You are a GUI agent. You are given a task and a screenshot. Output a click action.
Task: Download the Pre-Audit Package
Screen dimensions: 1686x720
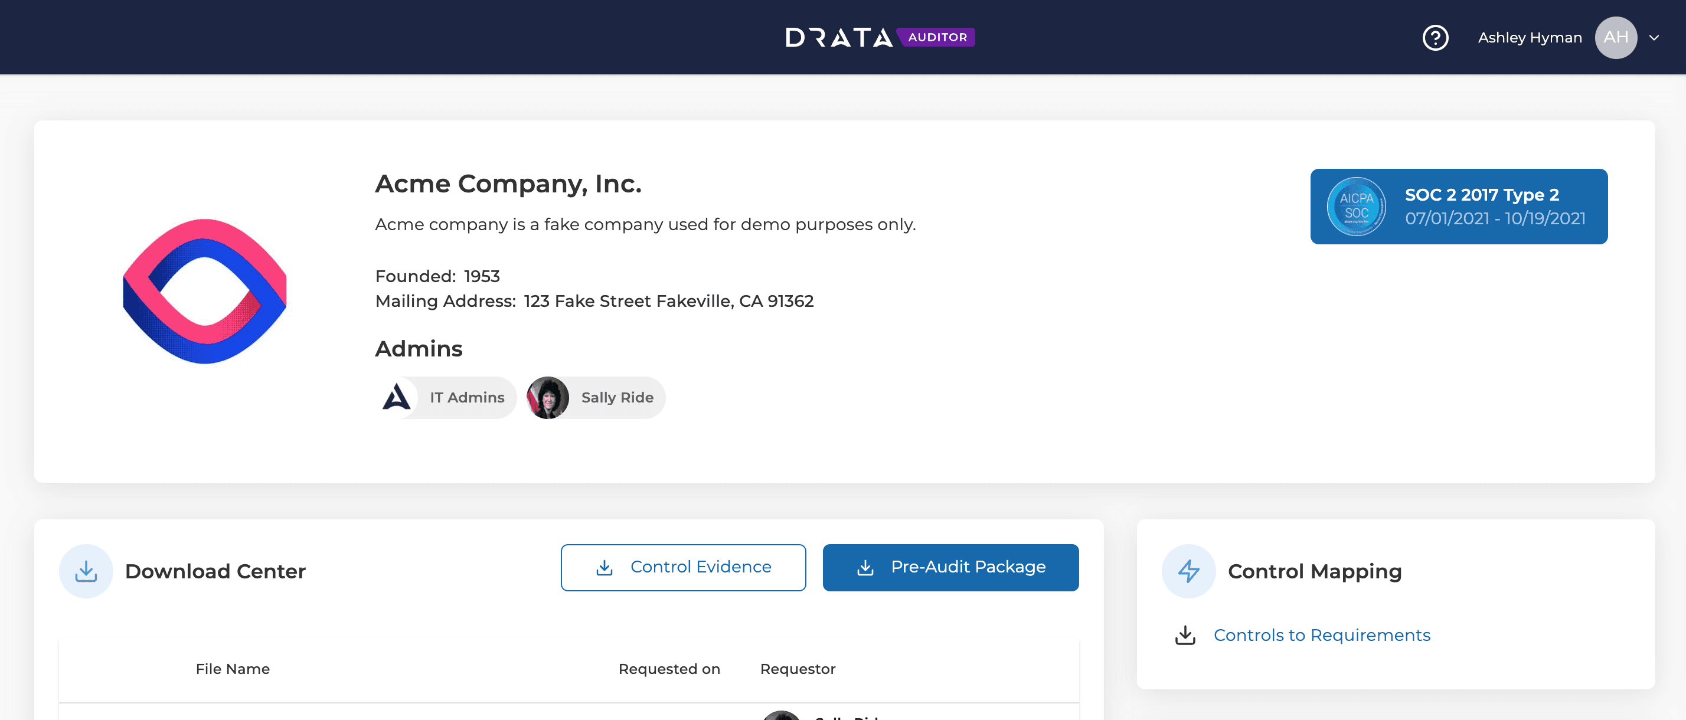[950, 567]
